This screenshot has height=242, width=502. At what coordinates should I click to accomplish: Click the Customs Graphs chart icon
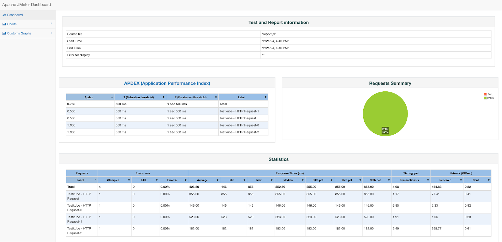[x=4, y=33]
